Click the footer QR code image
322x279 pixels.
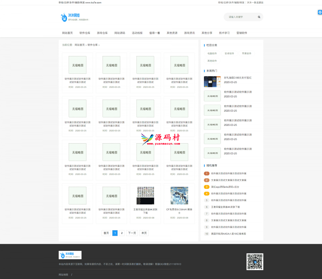click(x=255, y=262)
